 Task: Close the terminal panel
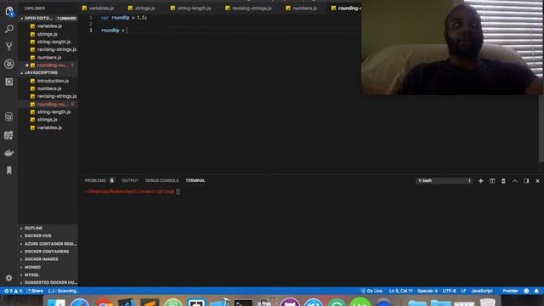pyautogui.click(x=537, y=181)
